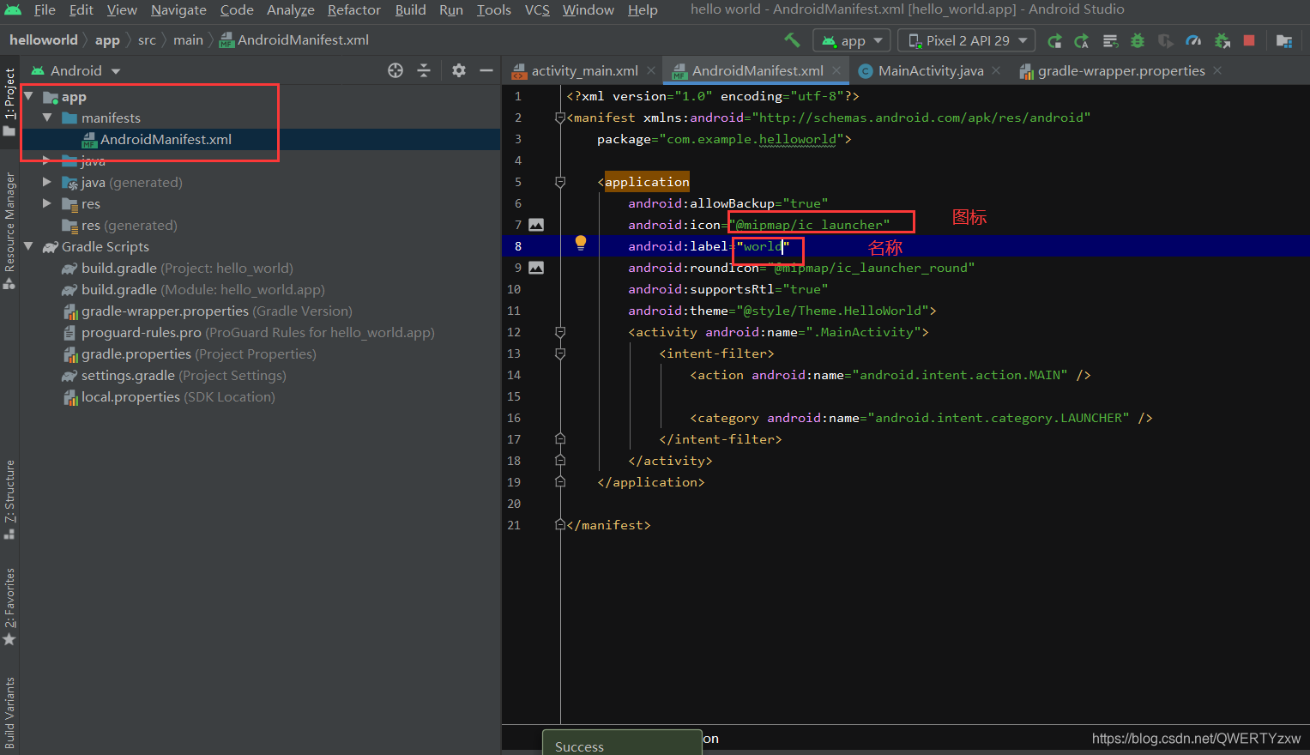This screenshot has width=1310, height=755.
Task: Open the Navigate menu
Action: coord(178,9)
